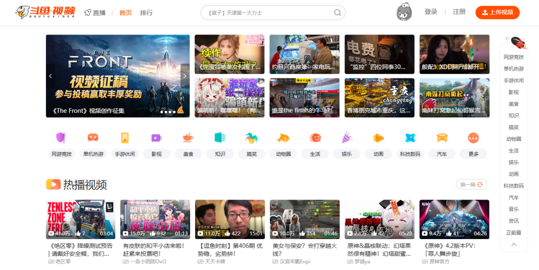
Task: Open uploader 天天卡牌 profile
Action: pos(212,262)
